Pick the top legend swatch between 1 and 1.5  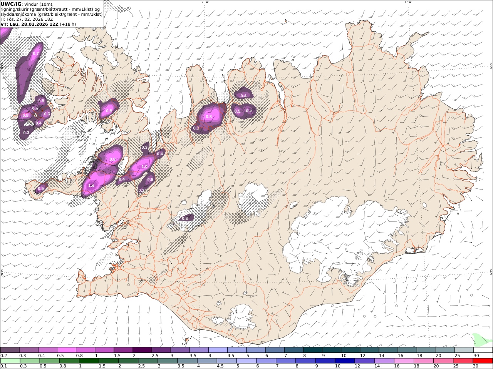pyautogui.click(x=104, y=350)
